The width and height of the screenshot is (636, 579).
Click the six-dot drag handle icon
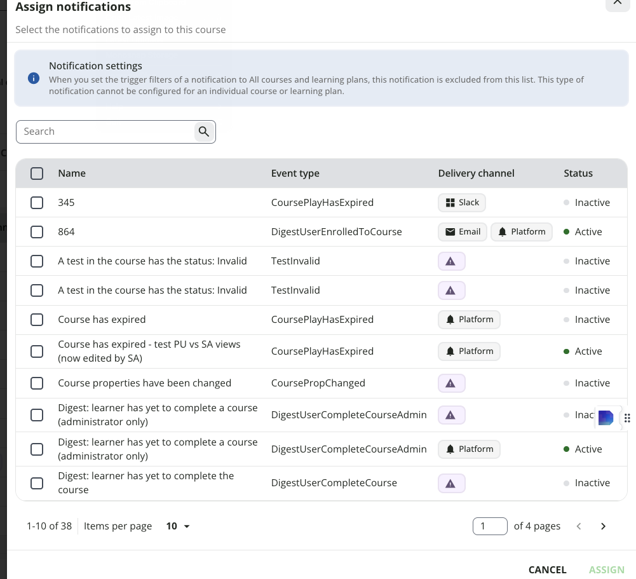coord(627,418)
